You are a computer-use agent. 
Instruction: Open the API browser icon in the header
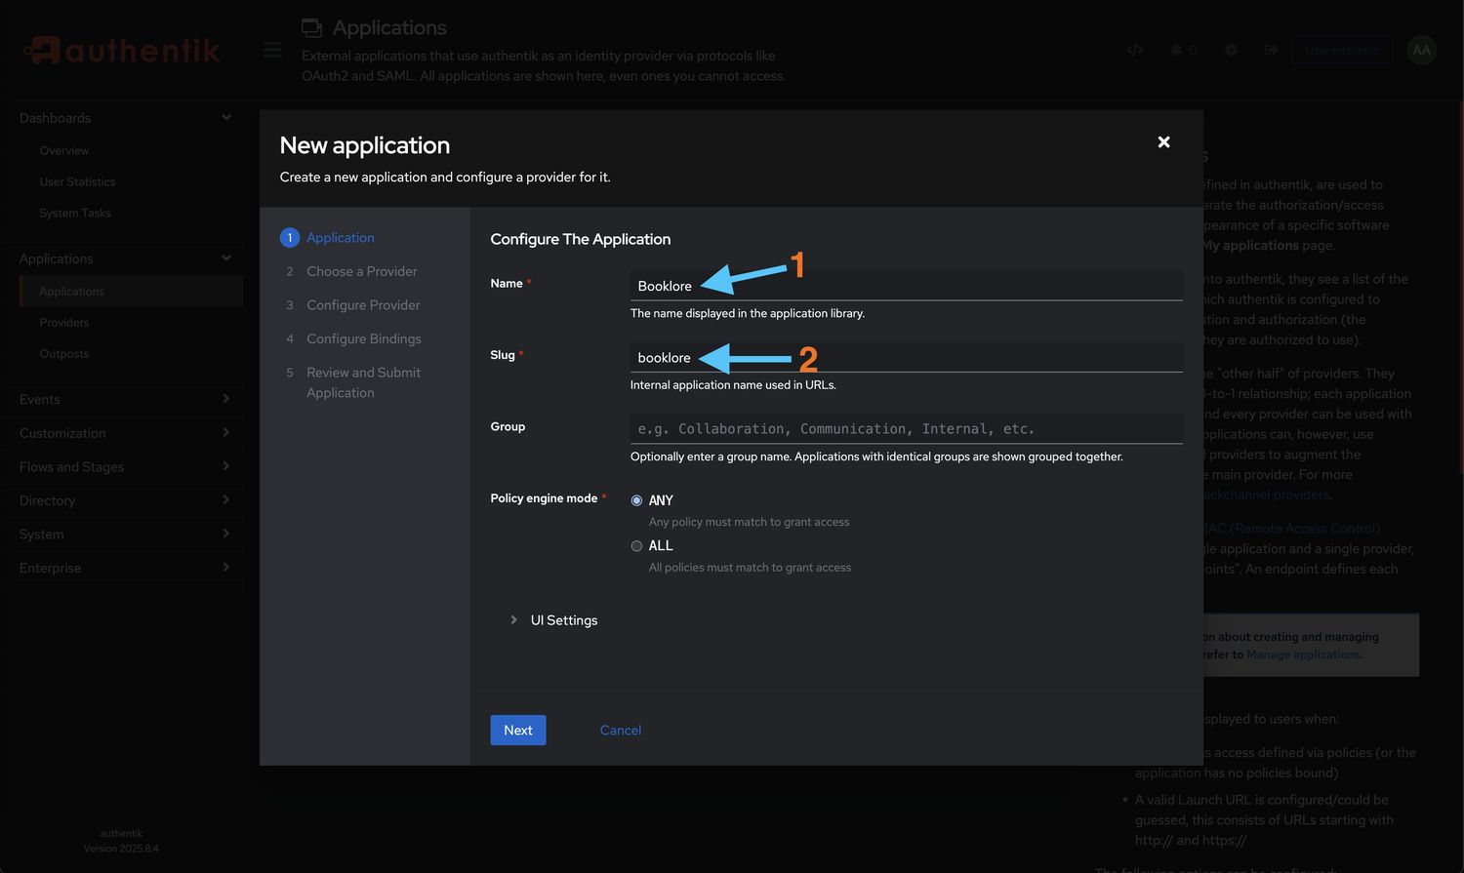click(1135, 49)
